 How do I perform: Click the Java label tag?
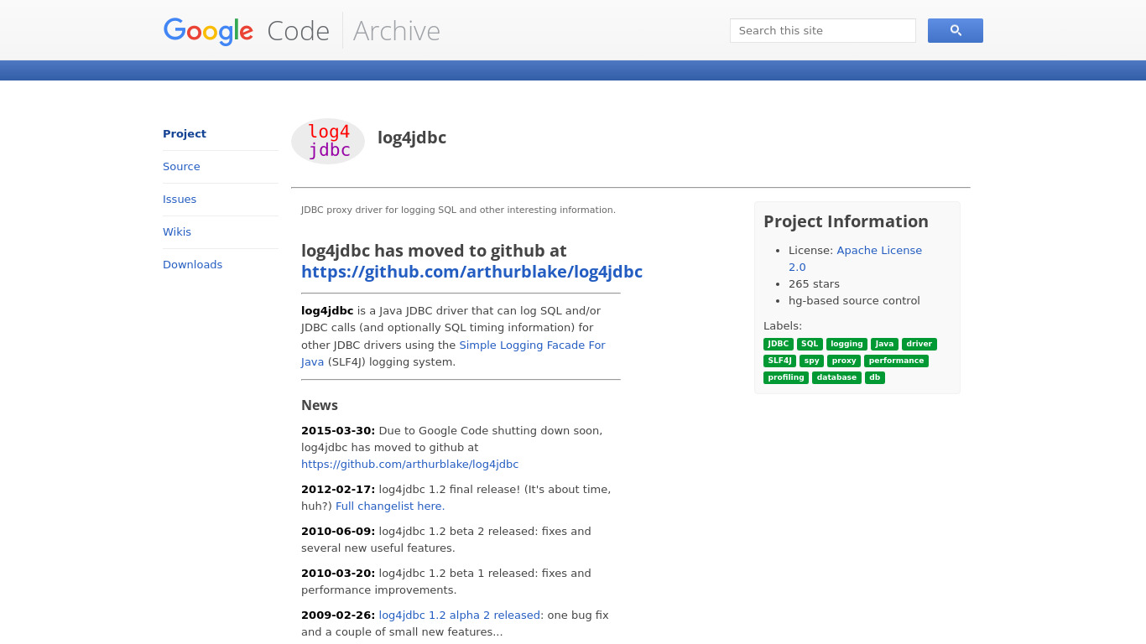[884, 344]
